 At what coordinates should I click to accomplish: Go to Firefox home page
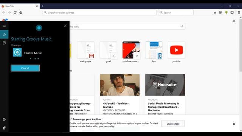coord(21,12)
